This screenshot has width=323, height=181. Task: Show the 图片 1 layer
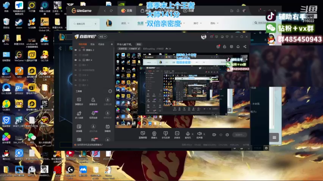coord(76,65)
